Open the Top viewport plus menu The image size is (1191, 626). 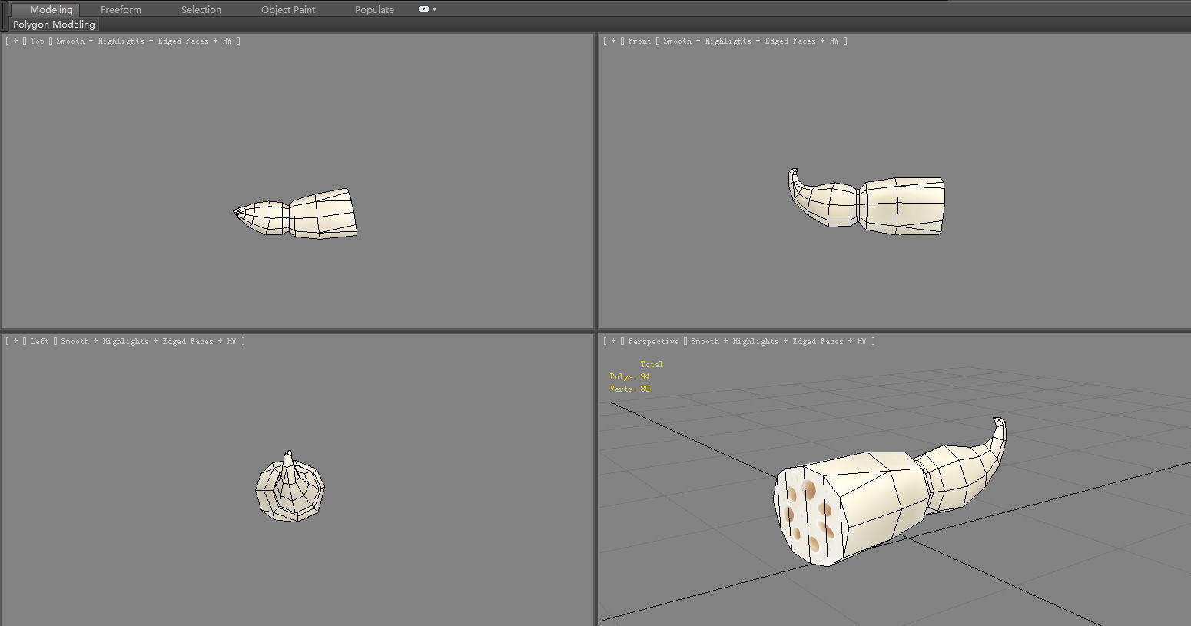15,41
